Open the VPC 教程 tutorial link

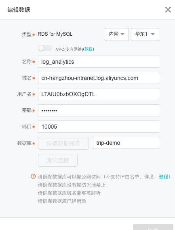89,49
